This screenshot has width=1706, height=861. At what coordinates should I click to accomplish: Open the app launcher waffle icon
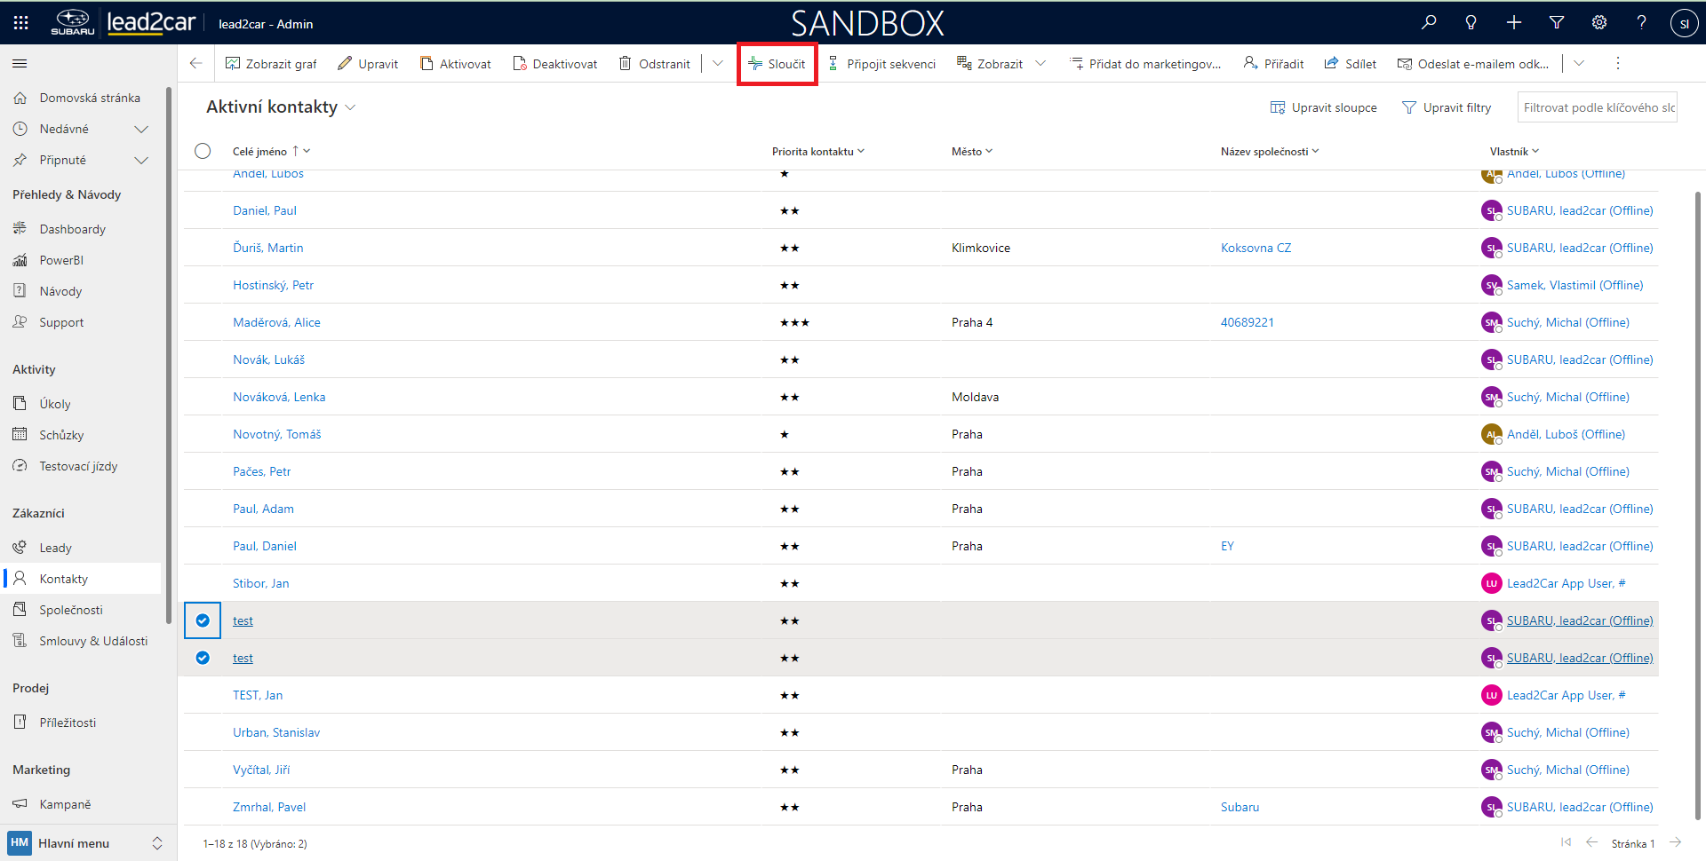point(20,23)
